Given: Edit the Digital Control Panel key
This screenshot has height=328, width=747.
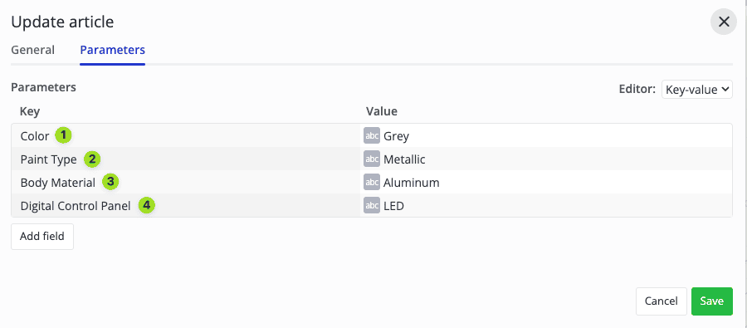Looking at the screenshot, I should pos(76,206).
